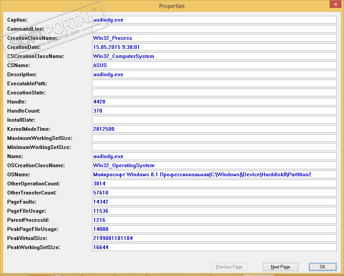Go to the Next Page
344x276 pixels.
tap(280, 267)
